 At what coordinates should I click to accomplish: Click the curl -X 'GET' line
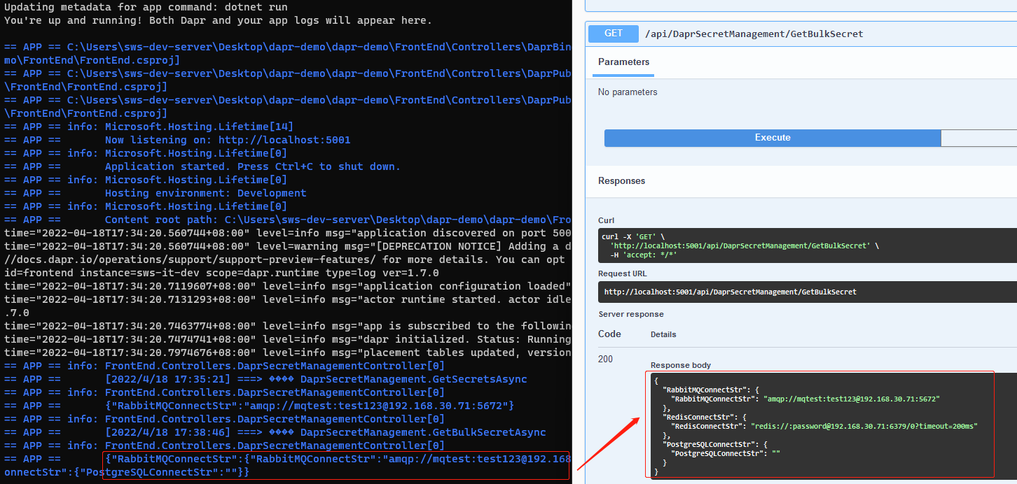pos(633,236)
